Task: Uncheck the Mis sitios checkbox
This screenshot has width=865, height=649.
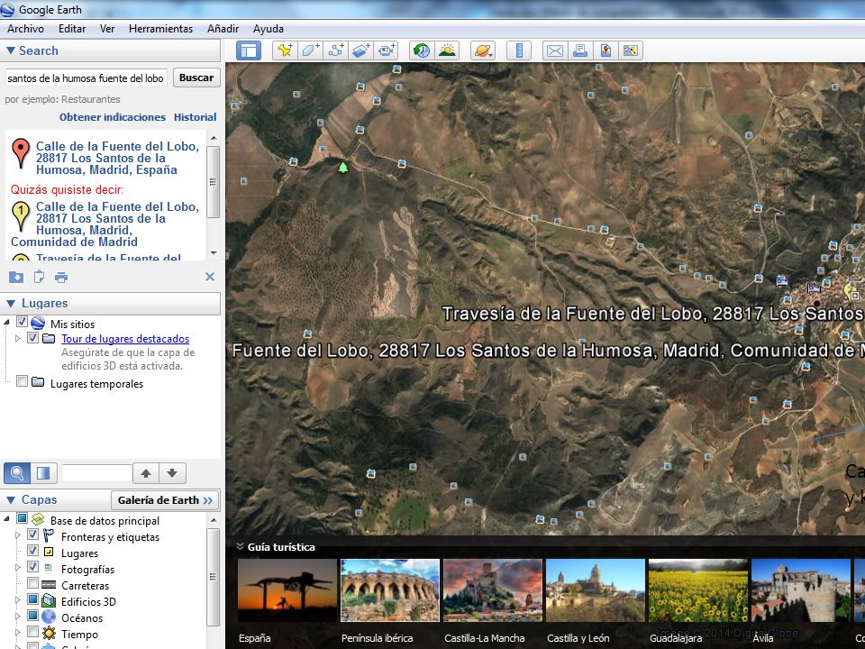Action: coord(22,322)
